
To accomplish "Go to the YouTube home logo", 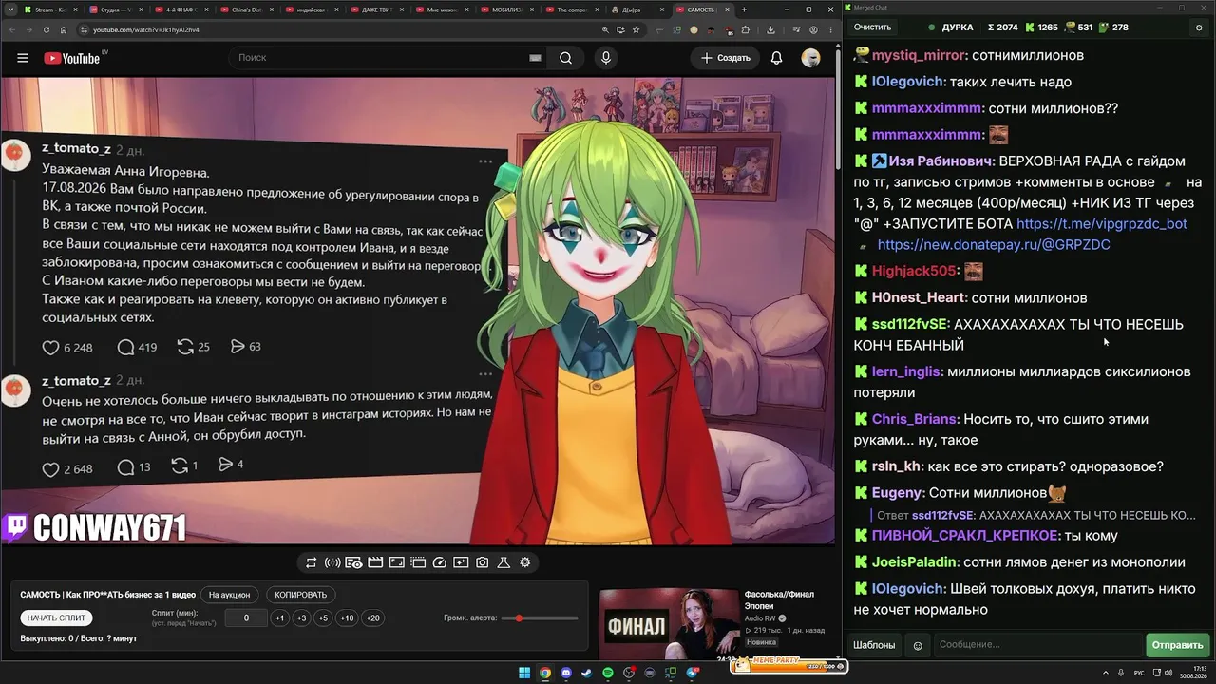I will [x=72, y=58].
